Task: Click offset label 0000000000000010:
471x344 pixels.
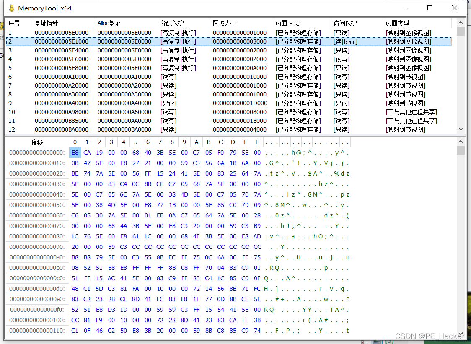Action: pyautogui.click(x=37, y=163)
